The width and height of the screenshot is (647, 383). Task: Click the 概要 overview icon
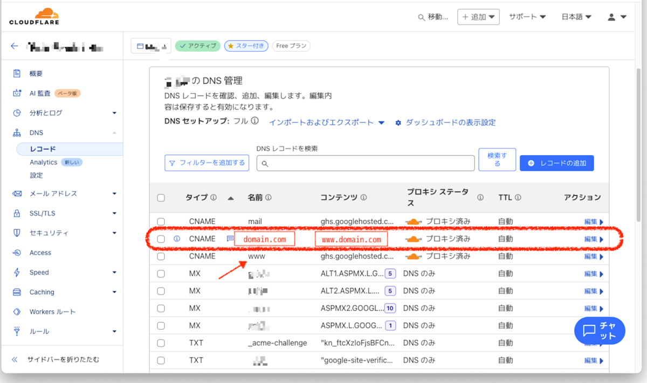pyautogui.click(x=17, y=74)
